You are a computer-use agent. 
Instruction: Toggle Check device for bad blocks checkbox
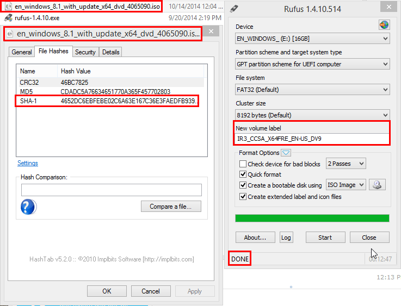click(243, 164)
